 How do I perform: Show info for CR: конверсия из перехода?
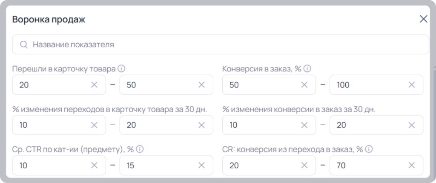369,149
